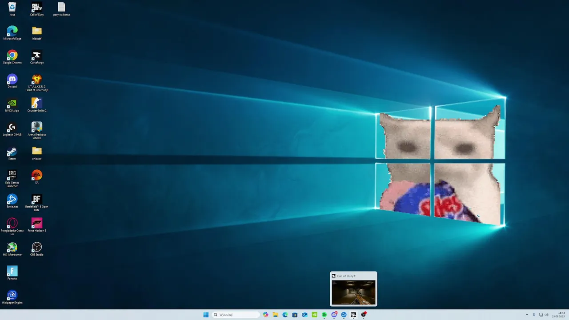Open Microsoft Edge from the taskbar
The width and height of the screenshot is (569, 320).
point(285,315)
